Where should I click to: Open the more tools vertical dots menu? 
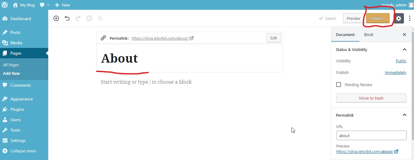click(x=410, y=18)
